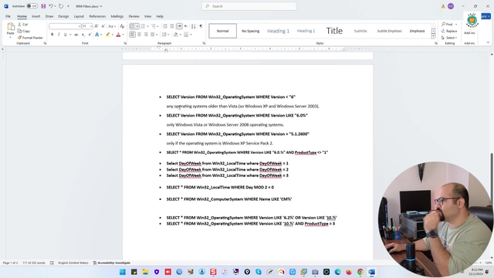Image resolution: width=494 pixels, height=278 pixels.
Task: Open the References tab
Action: pyautogui.click(x=97, y=16)
